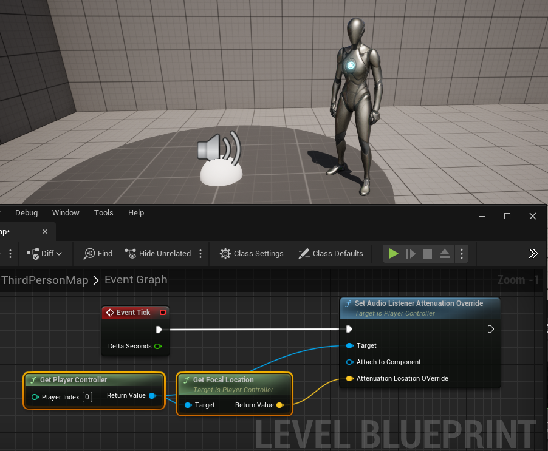Click the Stop simulation icon
The height and width of the screenshot is (451, 548).
[428, 254]
